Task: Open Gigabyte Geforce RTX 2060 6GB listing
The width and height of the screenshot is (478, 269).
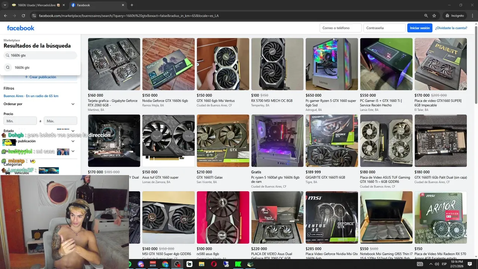Action: point(114,75)
